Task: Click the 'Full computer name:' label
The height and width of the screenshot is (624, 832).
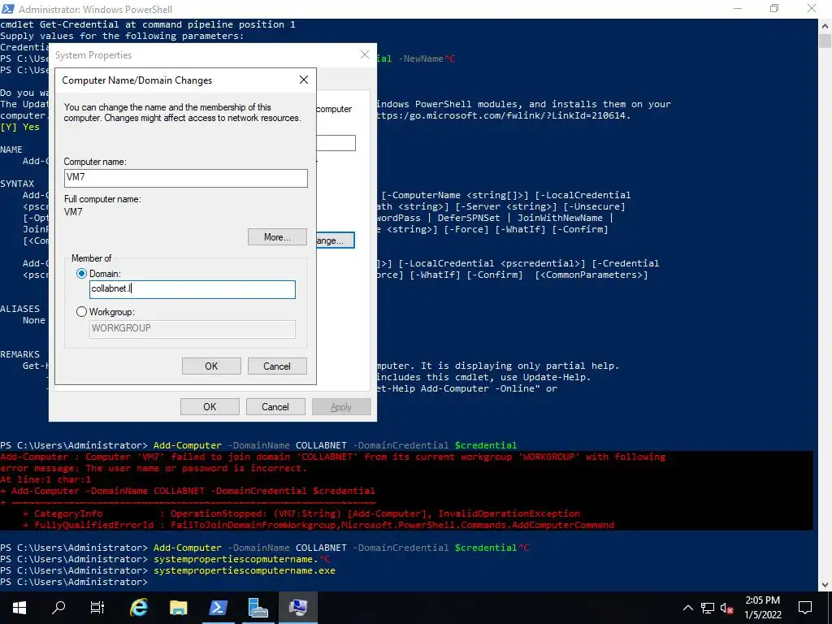Action: click(102, 199)
